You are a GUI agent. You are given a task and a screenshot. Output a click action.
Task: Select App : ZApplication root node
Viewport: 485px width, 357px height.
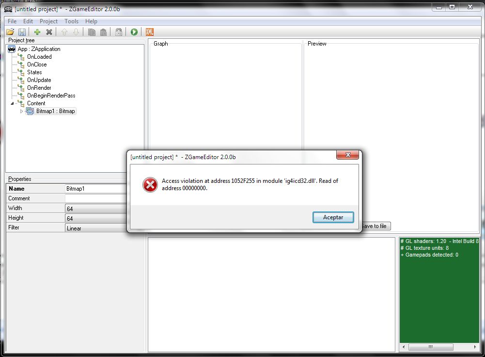[39, 49]
